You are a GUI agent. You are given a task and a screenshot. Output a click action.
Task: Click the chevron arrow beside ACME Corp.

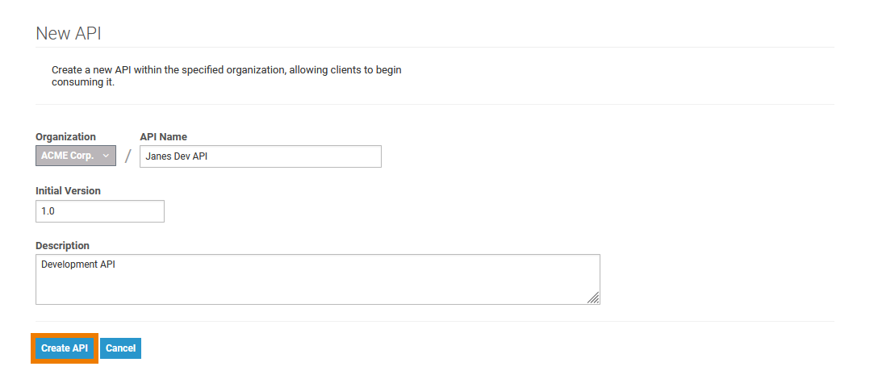click(106, 156)
